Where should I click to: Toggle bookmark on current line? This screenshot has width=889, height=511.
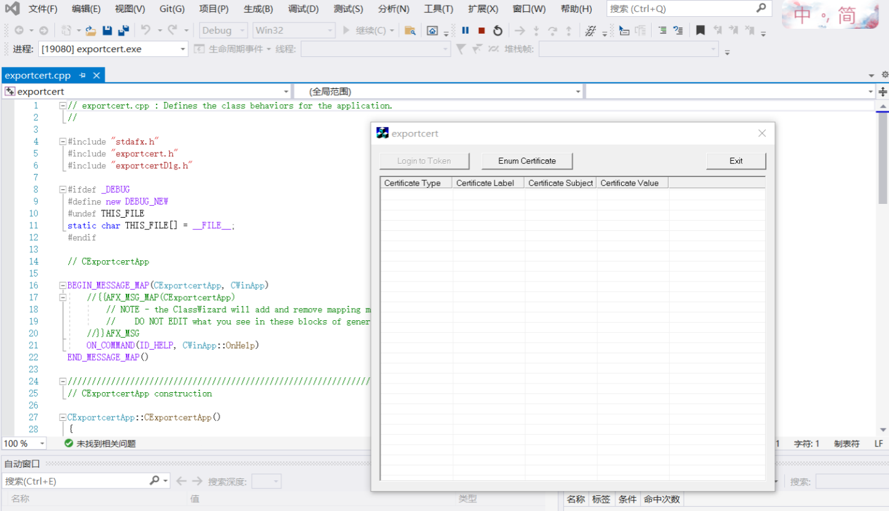click(701, 30)
